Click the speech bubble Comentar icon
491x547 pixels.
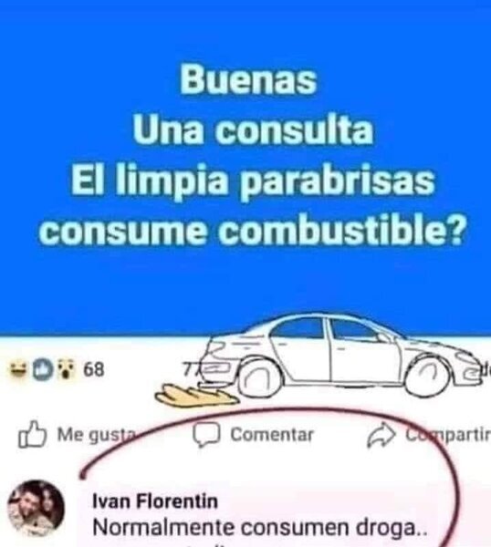pyautogui.click(x=206, y=435)
